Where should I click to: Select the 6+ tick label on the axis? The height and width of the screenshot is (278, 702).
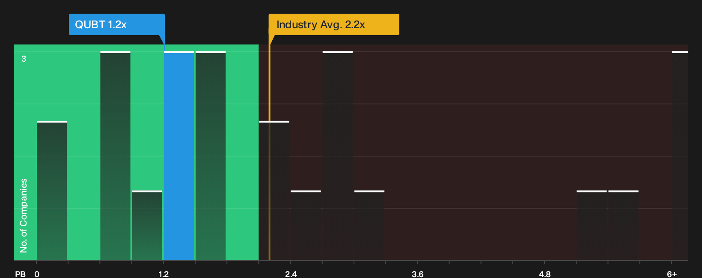(x=672, y=274)
